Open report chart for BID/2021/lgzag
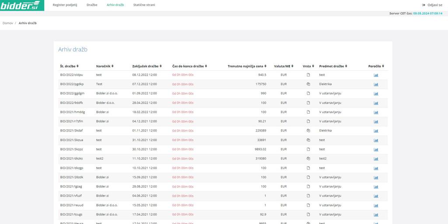This screenshot has height=224, width=448. click(376, 187)
